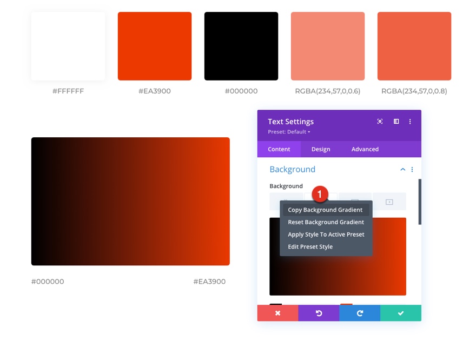476x341 pixels.
Task: Click the bold Background field label
Action: coord(286,186)
